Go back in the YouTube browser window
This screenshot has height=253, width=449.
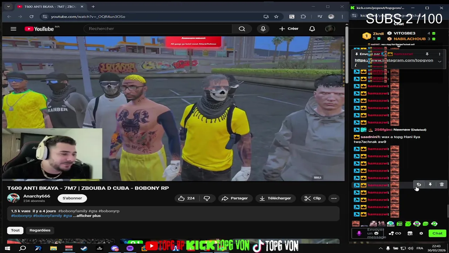[9, 17]
